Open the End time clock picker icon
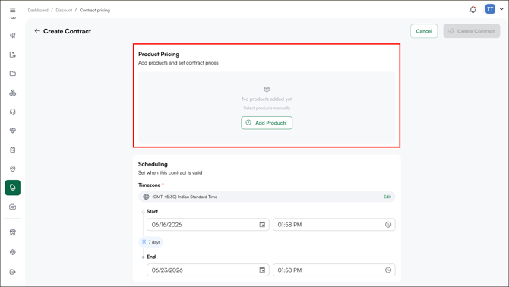This screenshot has height=287, width=509. (388, 270)
